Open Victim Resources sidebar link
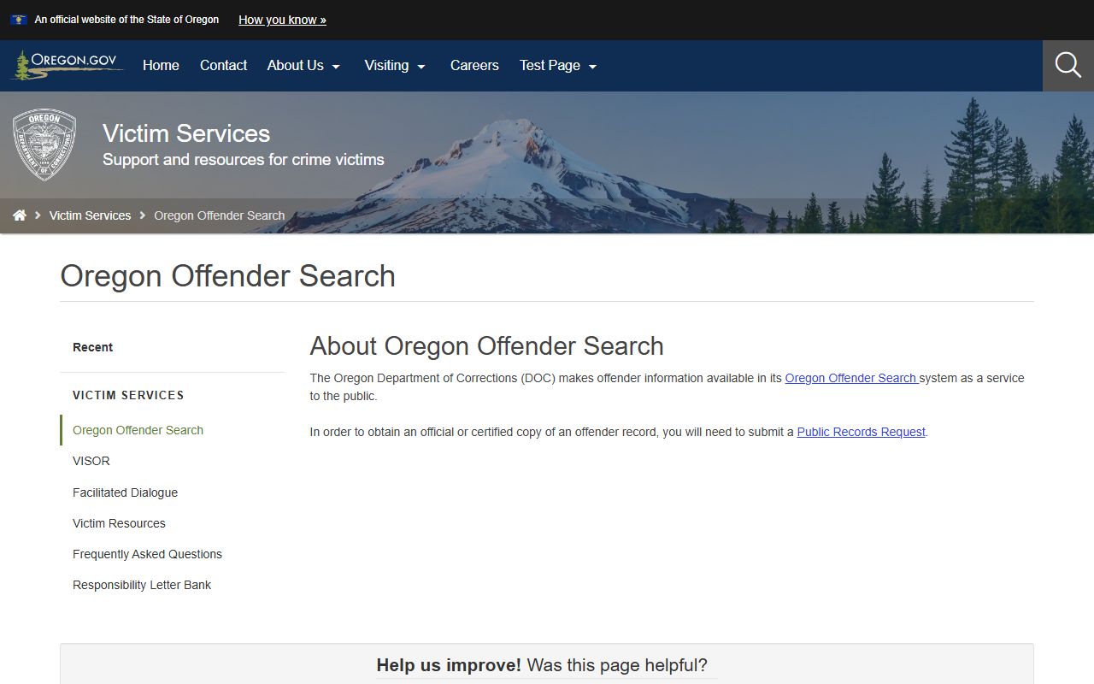The image size is (1094, 684). pos(119,523)
